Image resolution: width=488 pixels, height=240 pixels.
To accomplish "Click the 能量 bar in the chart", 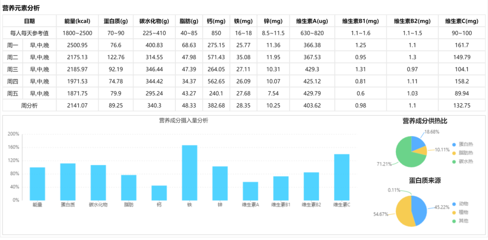I will pyautogui.click(x=38, y=184).
